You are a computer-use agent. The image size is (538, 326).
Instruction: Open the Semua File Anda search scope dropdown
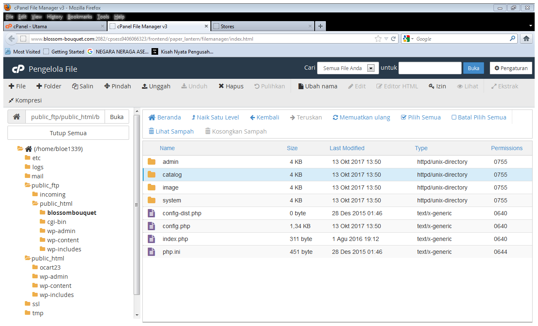348,68
